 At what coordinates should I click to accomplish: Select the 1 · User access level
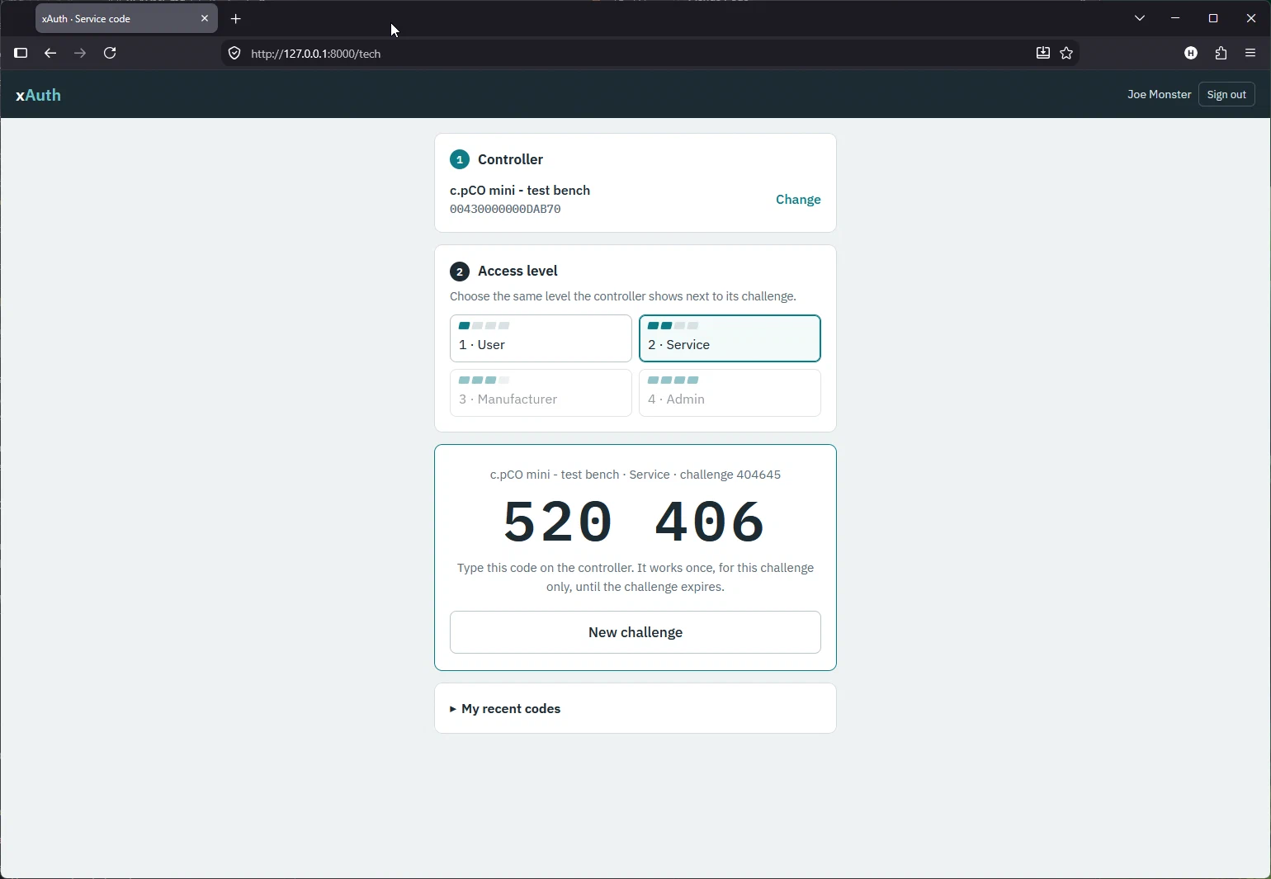541,338
